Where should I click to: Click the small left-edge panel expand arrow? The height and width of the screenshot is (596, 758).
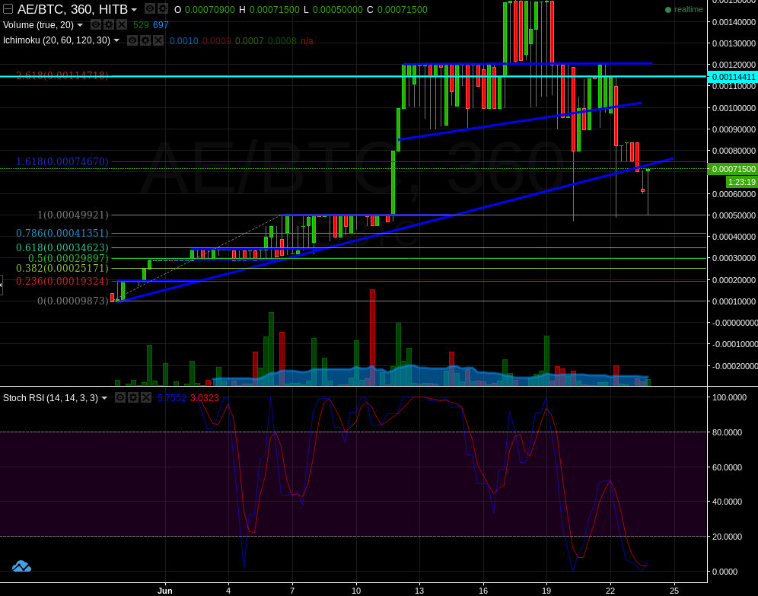pos(2,285)
